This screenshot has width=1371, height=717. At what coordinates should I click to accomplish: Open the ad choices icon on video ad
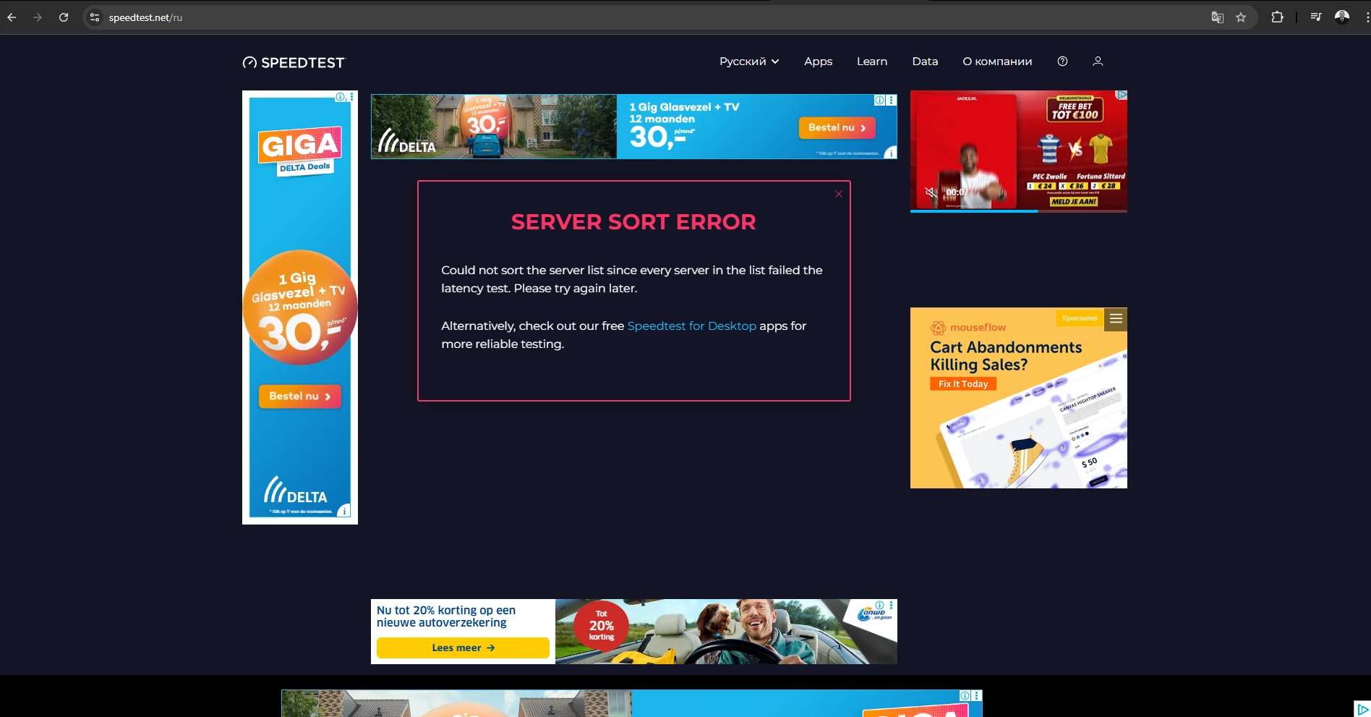1122,95
